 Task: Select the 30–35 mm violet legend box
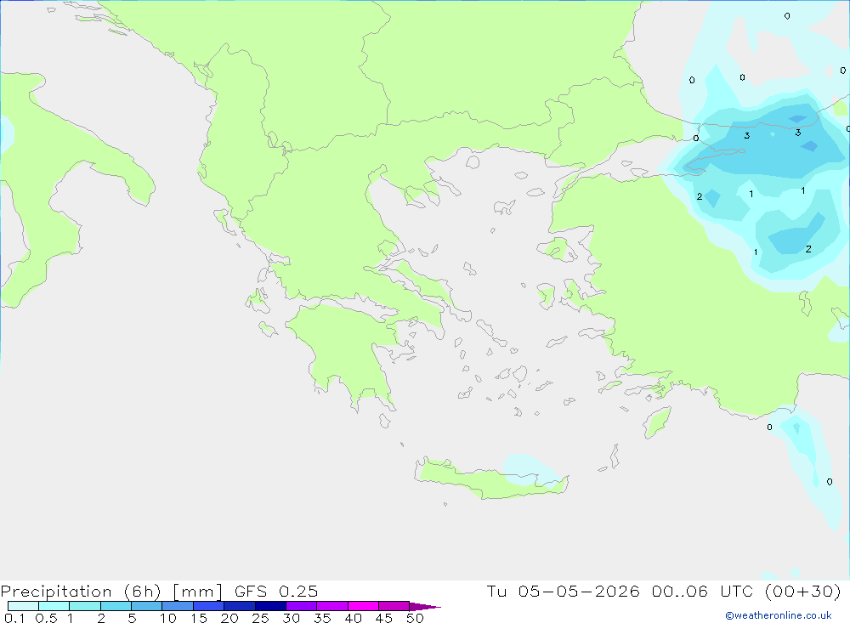tap(302, 606)
